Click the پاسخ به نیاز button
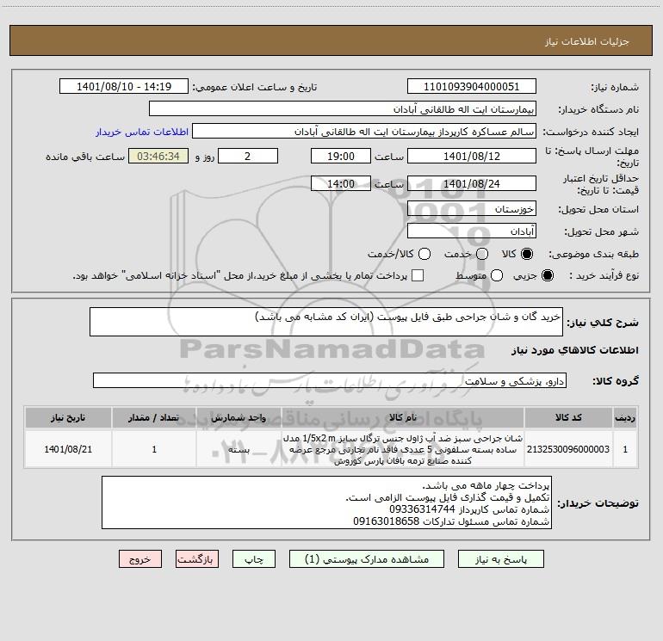Viewport: 663px width, 641px height. point(501,559)
